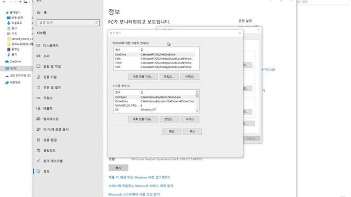The height and width of the screenshot is (197, 351).
Task: Click 편집(E)... for user variables
Action: (169, 77)
